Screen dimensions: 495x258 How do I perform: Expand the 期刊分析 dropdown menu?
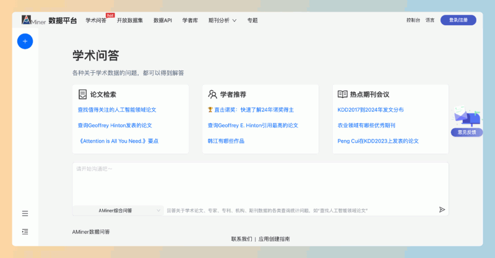(222, 20)
